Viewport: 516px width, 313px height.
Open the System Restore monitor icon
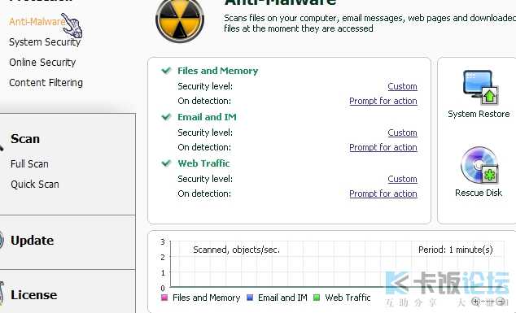tap(480, 87)
